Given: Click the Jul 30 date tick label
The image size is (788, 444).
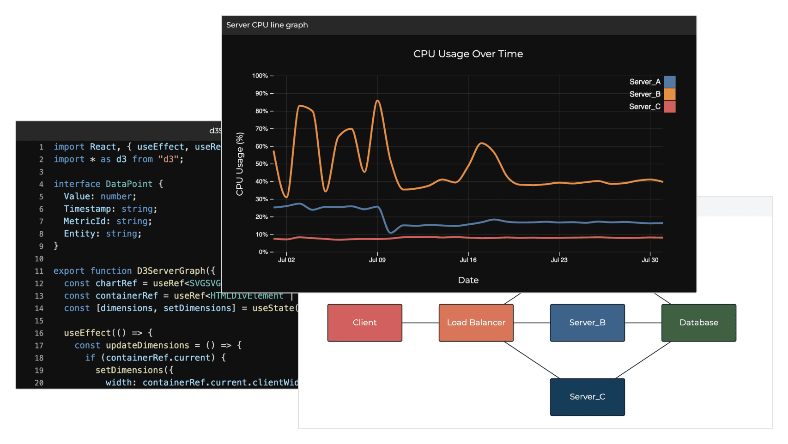Looking at the screenshot, I should click(x=649, y=260).
